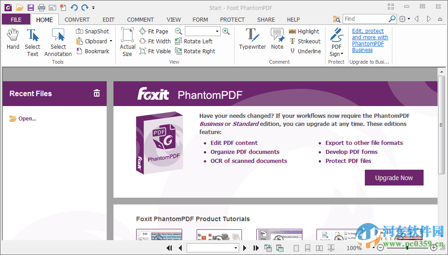Follow the Standard edition link

(x=245, y=124)
